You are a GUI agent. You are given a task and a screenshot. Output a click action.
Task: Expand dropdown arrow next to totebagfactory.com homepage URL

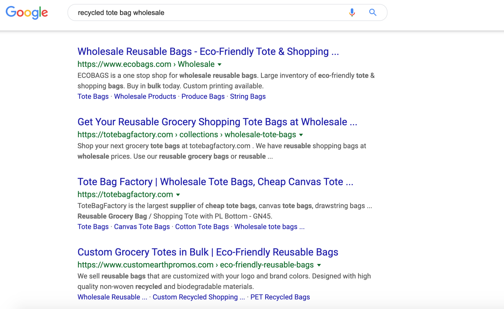[178, 195]
